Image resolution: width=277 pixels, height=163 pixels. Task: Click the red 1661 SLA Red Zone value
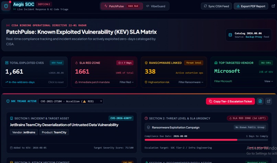pos(82,72)
